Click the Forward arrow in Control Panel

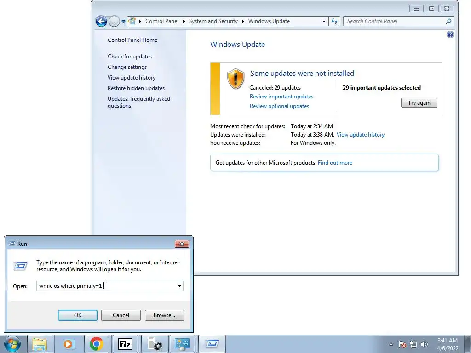[x=114, y=21]
